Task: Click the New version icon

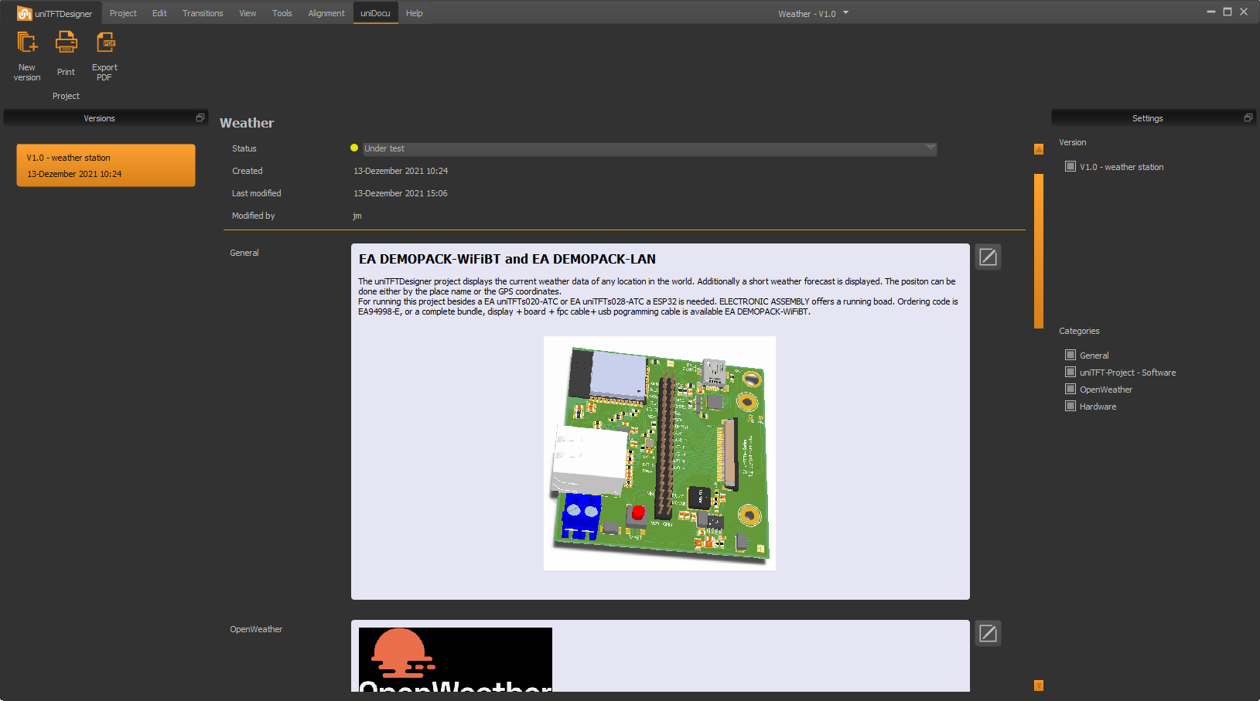Action: coord(27,43)
